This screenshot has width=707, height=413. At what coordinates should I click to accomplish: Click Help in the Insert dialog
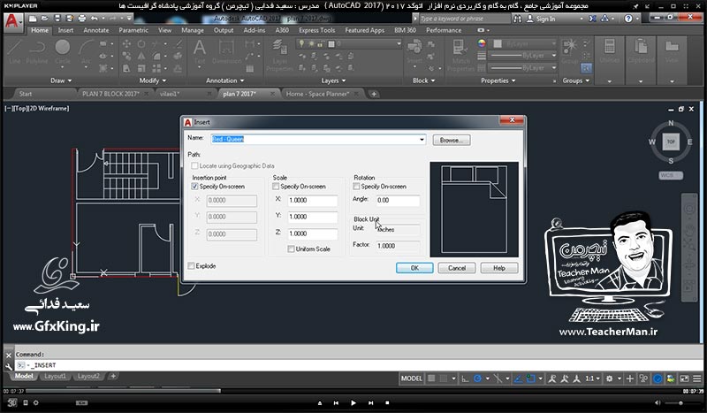click(498, 268)
